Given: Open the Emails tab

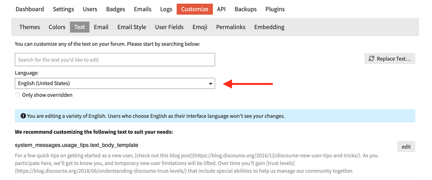Looking at the screenshot, I should point(143,9).
